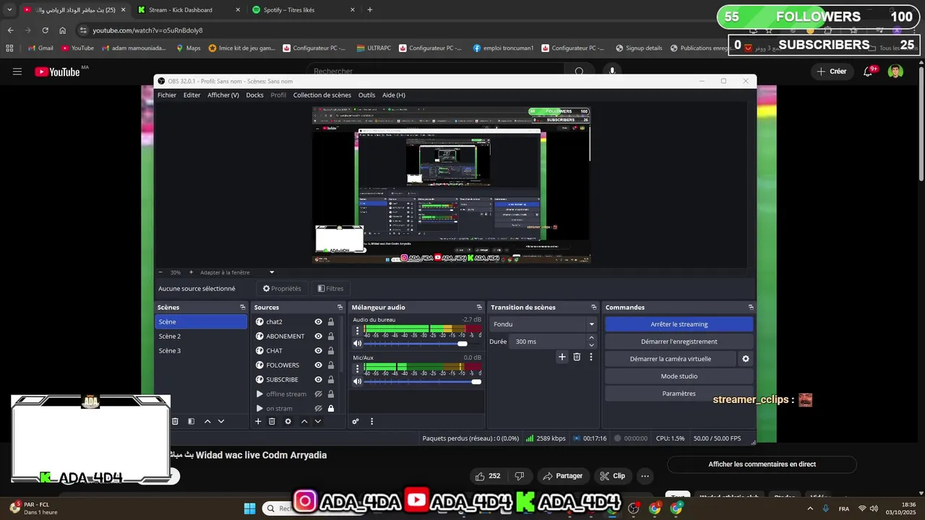Pop out the Sources dock
925x520 pixels.
click(340, 308)
